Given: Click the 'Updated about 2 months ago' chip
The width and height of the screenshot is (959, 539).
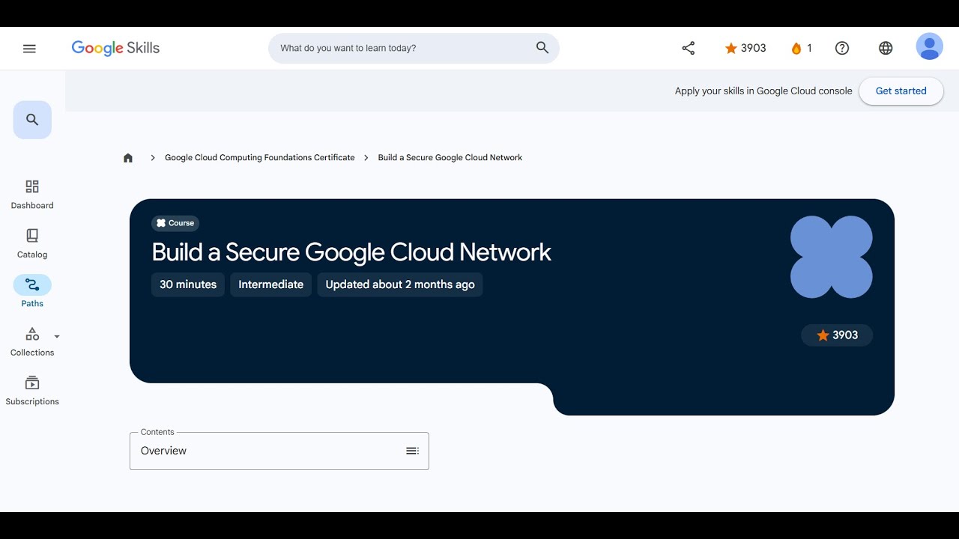Looking at the screenshot, I should click(x=400, y=284).
